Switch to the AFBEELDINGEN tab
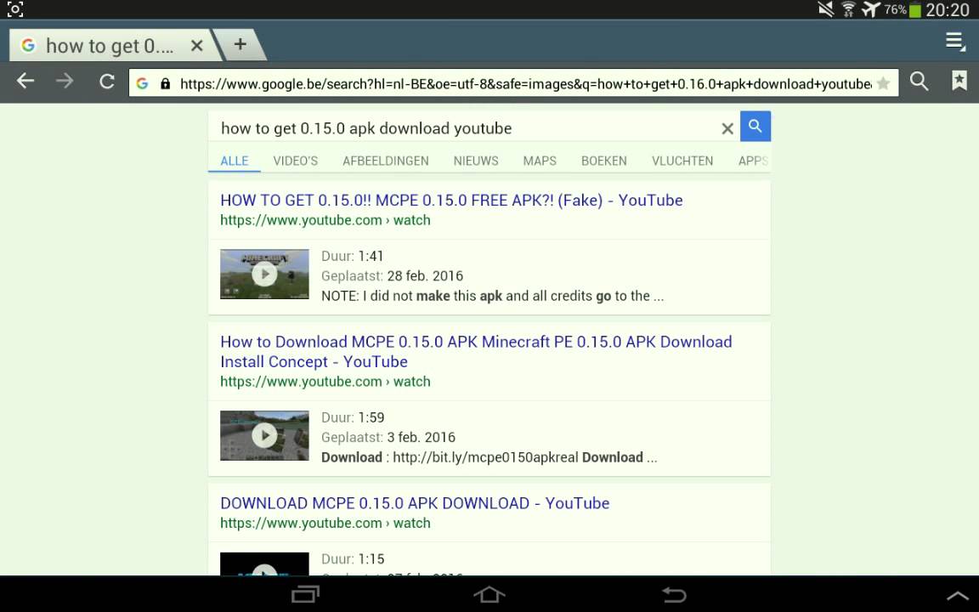 385,161
